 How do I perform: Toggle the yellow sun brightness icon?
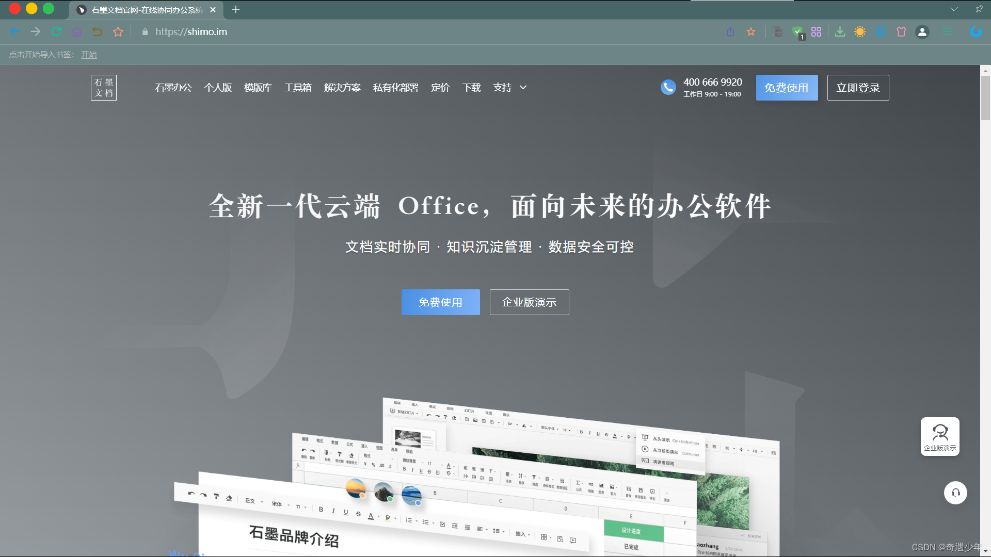tap(860, 32)
